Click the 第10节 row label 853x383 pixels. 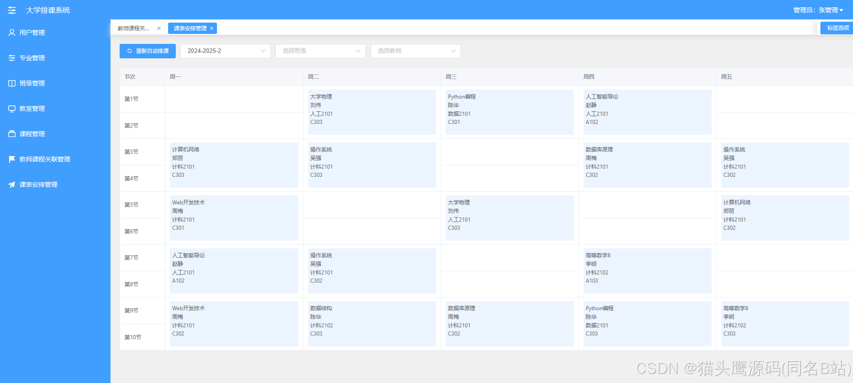tap(133, 337)
